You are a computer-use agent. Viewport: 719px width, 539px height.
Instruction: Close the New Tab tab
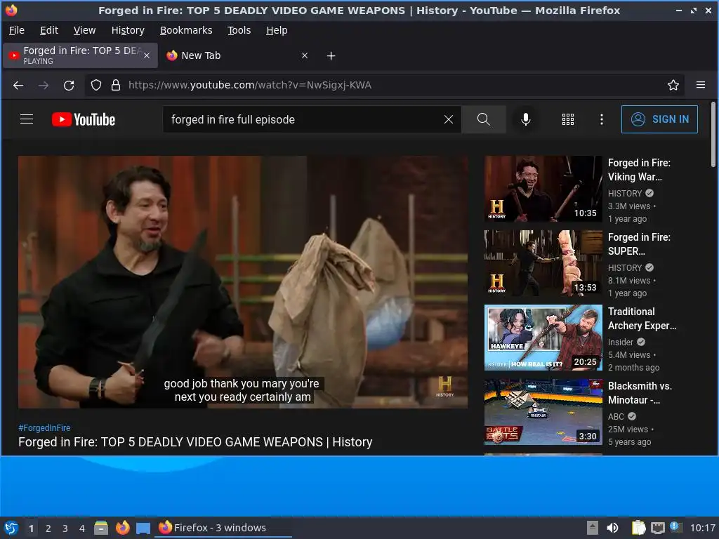pos(305,55)
